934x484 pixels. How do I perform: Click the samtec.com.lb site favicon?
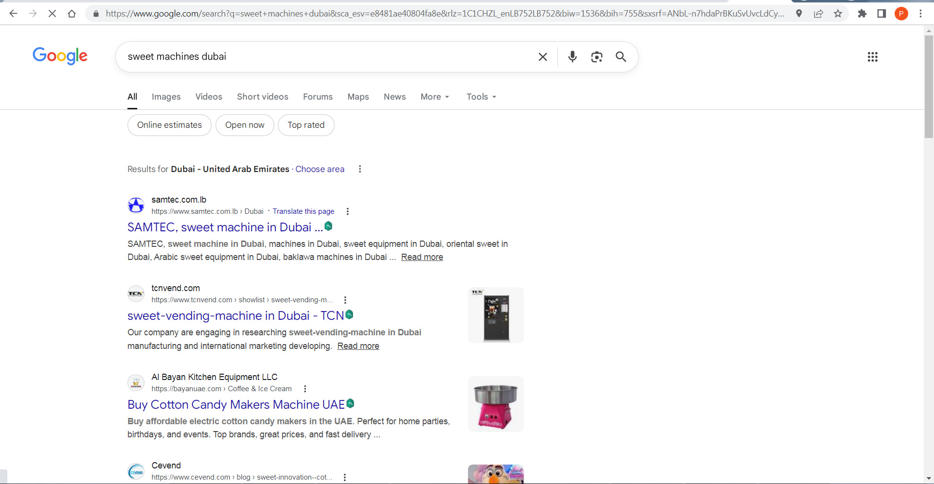[x=136, y=205]
